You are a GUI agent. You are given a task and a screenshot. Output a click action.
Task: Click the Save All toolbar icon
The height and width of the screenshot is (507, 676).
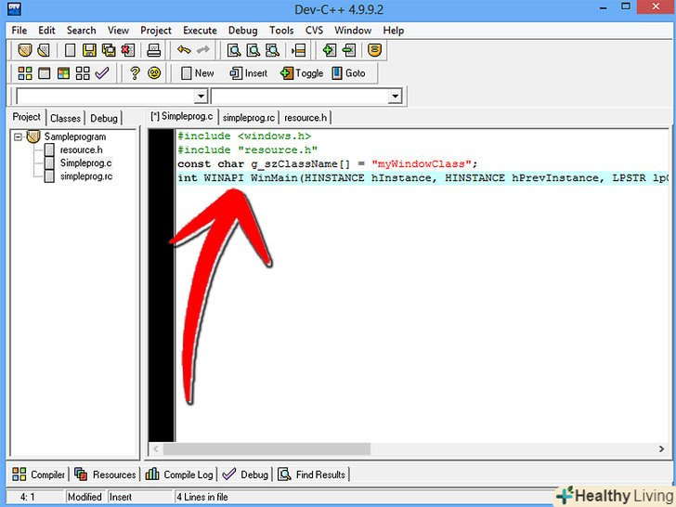(109, 50)
